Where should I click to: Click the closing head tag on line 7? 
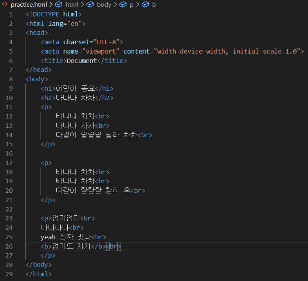pyautogui.click(x=39, y=70)
